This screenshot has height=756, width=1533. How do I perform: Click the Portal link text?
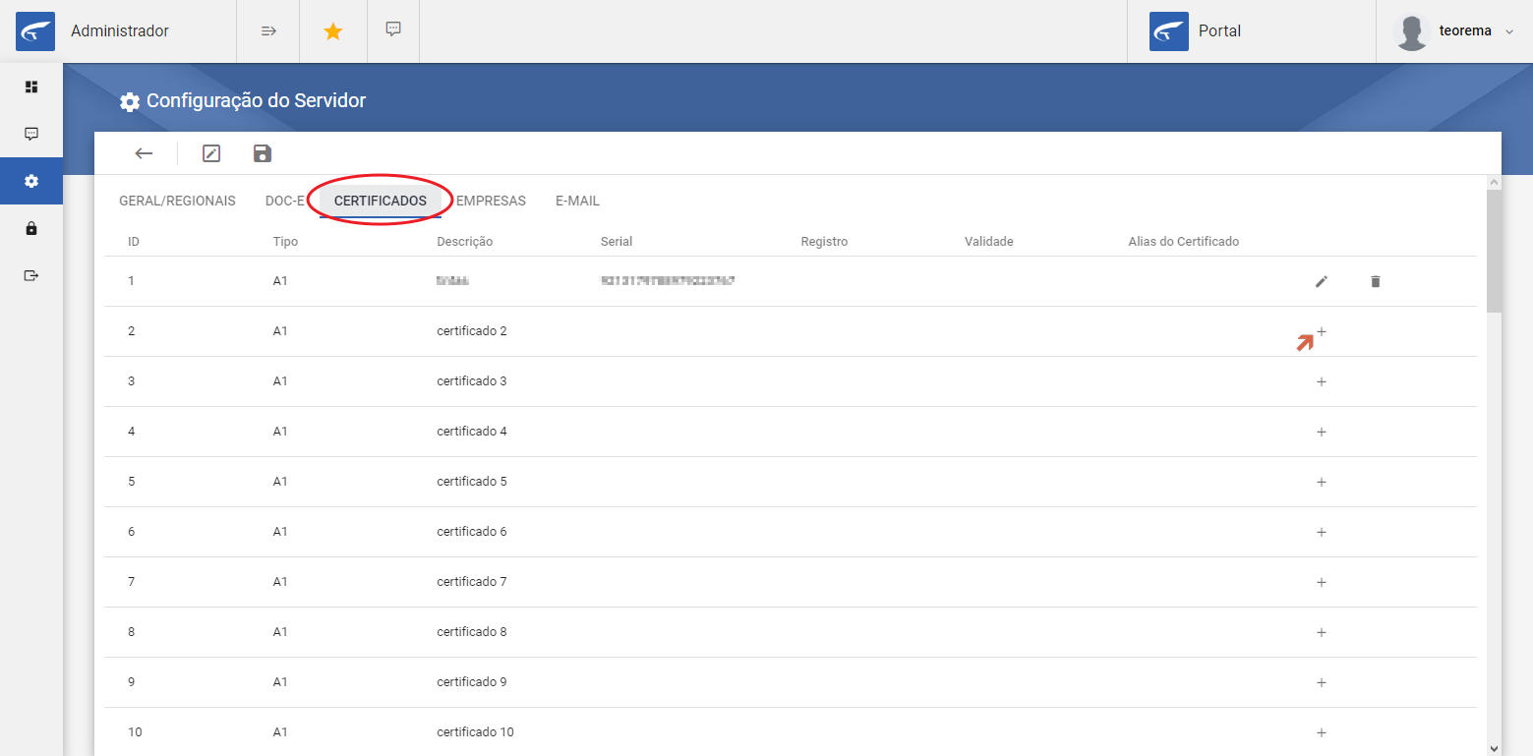pos(1219,31)
